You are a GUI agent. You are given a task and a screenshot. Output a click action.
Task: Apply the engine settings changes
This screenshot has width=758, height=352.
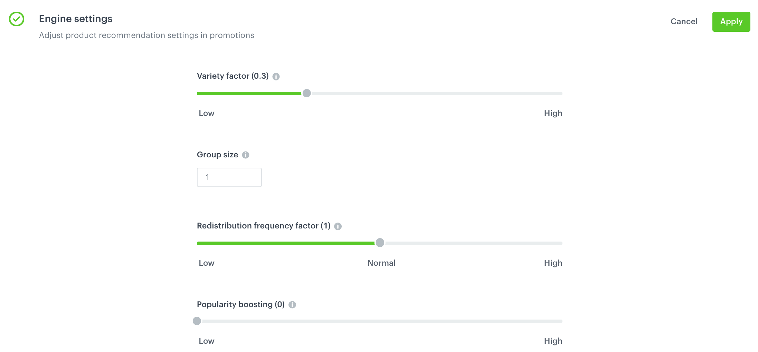click(x=731, y=21)
